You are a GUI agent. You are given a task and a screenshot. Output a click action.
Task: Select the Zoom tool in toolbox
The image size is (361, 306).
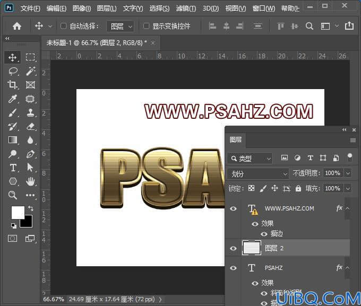click(12, 195)
